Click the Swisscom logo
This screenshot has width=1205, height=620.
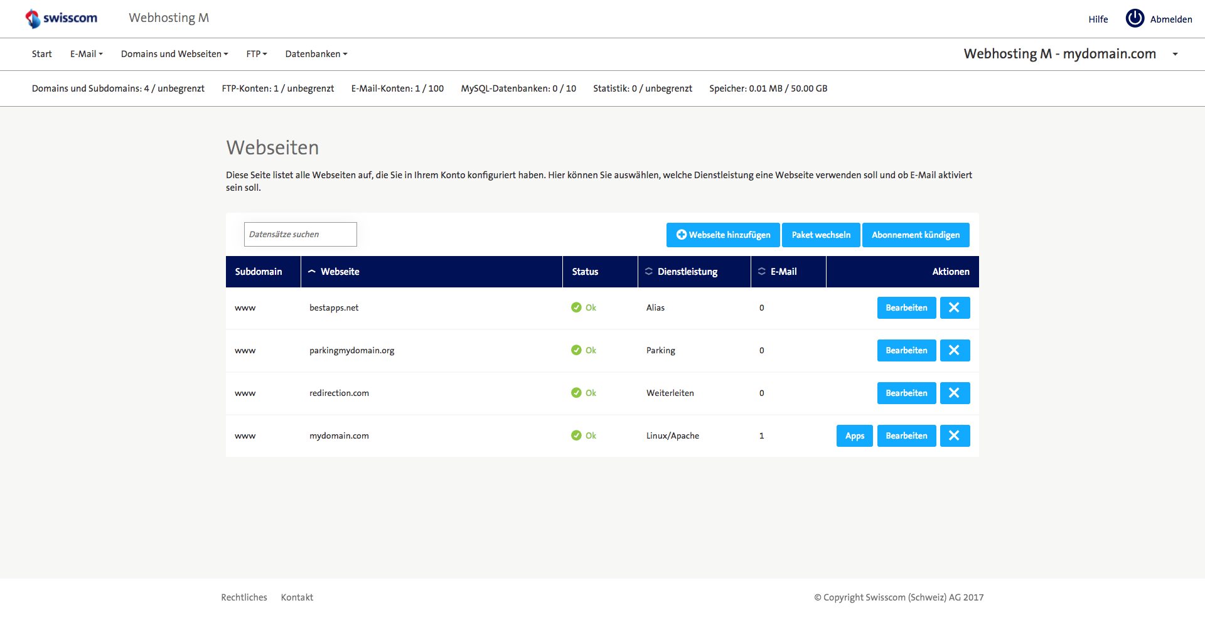pos(61,18)
